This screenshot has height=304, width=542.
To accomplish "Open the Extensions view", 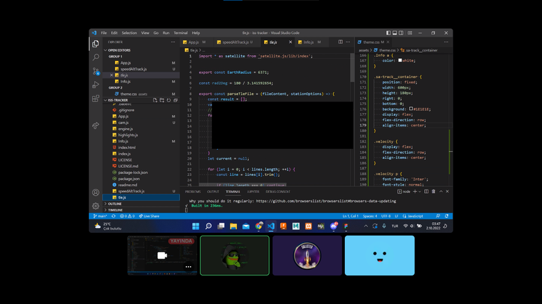I will click(96, 99).
